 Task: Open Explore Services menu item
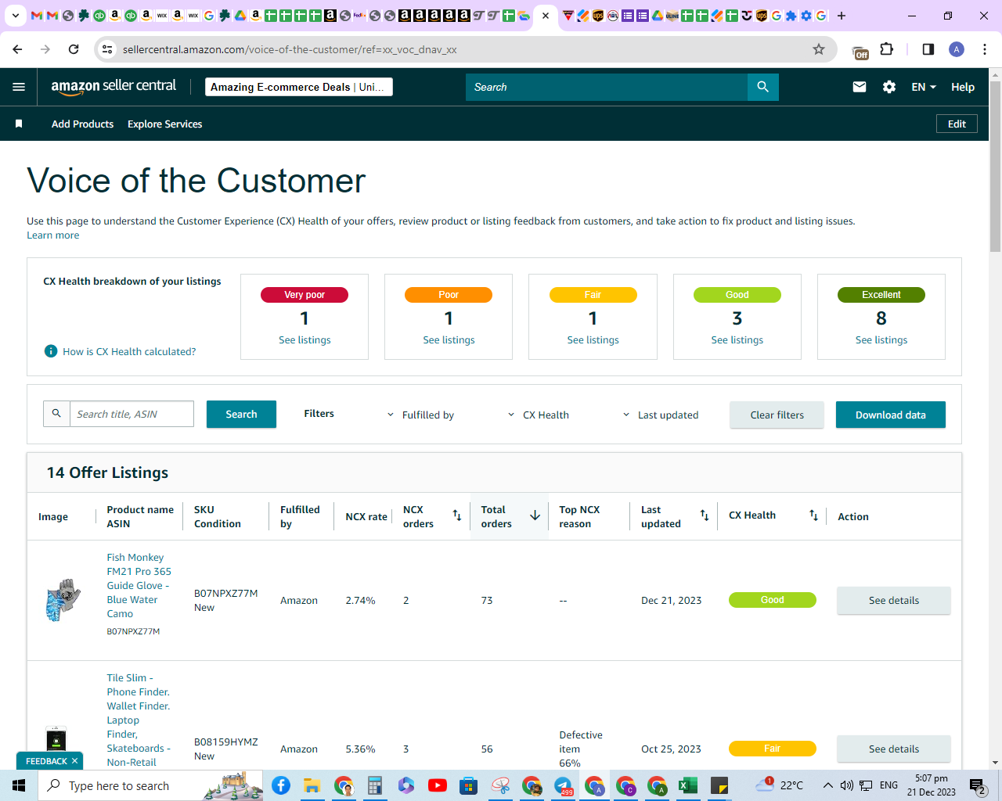(x=164, y=124)
